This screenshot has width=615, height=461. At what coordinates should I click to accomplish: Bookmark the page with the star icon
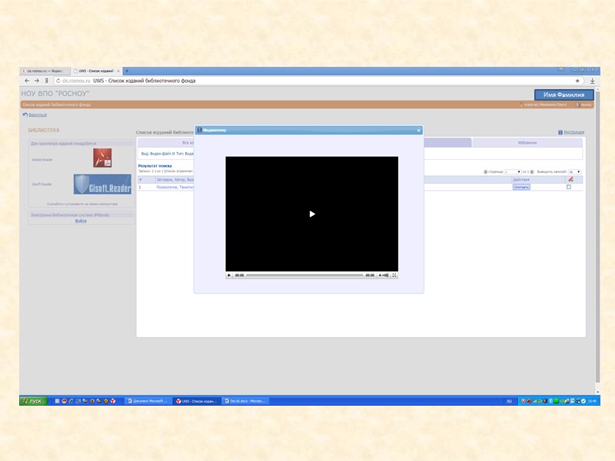(577, 81)
